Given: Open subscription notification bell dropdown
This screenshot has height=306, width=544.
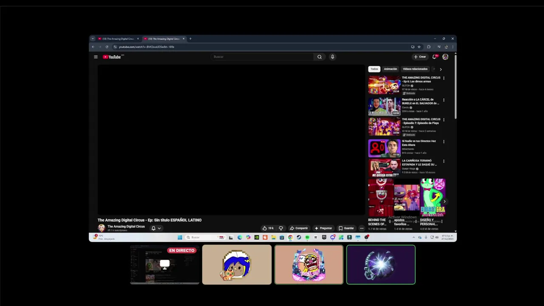Looking at the screenshot, I should pyautogui.click(x=156, y=228).
